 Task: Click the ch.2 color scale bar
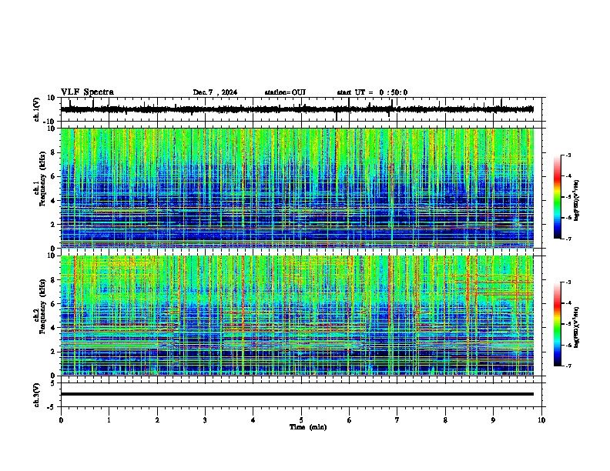click(557, 324)
